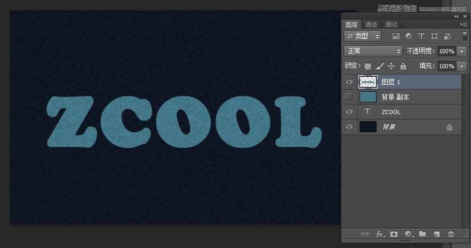Add a layer style (fx)
Viewport: 471px width, 248px height.
click(380, 234)
